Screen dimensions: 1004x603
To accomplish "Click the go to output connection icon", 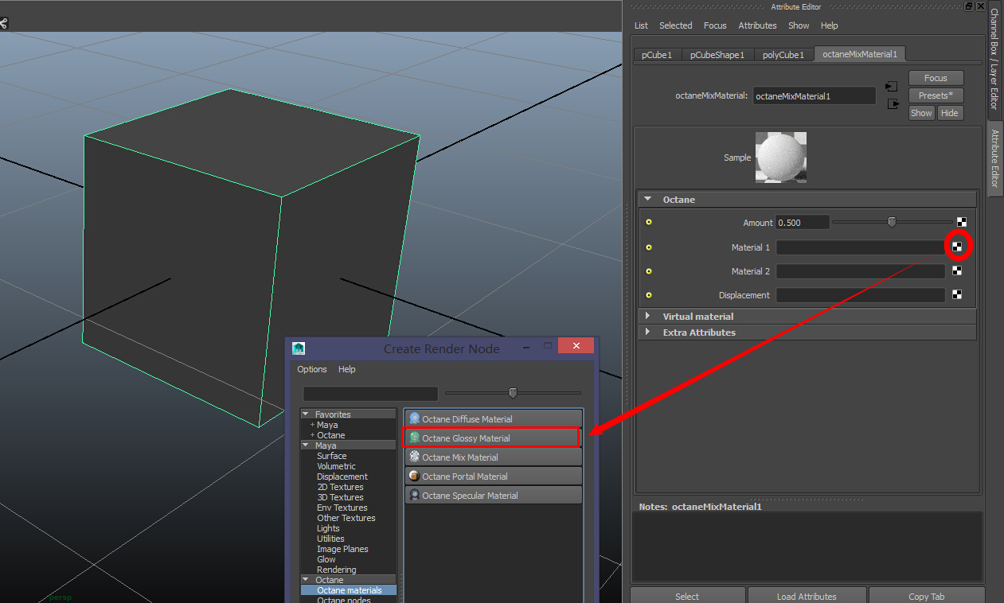I will pos(893,103).
